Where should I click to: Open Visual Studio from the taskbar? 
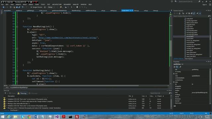57,117
